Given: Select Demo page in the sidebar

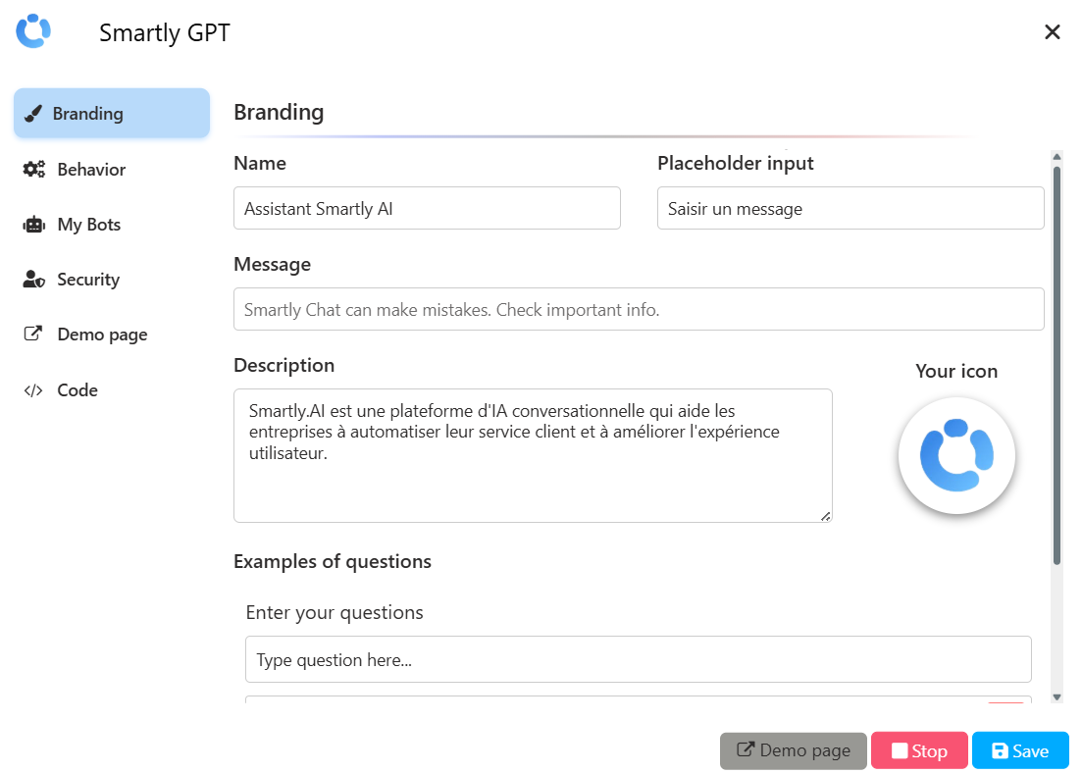Looking at the screenshot, I should coord(112,335).
